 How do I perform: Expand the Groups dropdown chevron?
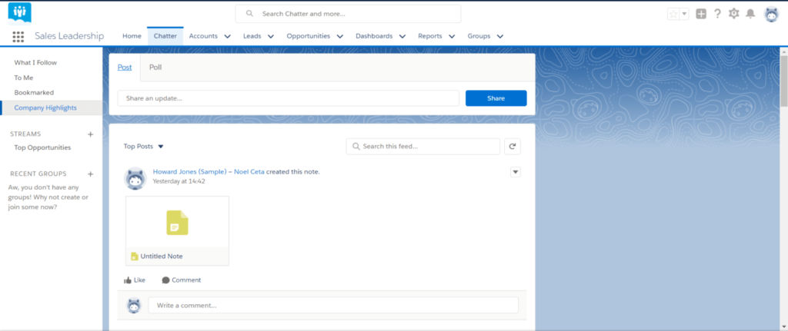(500, 36)
